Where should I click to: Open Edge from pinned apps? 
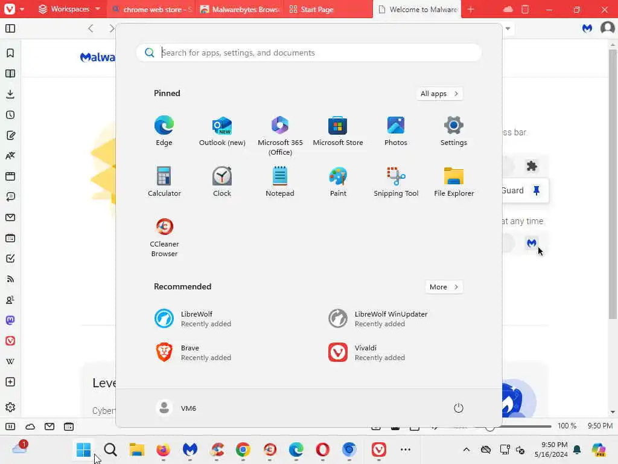click(164, 131)
